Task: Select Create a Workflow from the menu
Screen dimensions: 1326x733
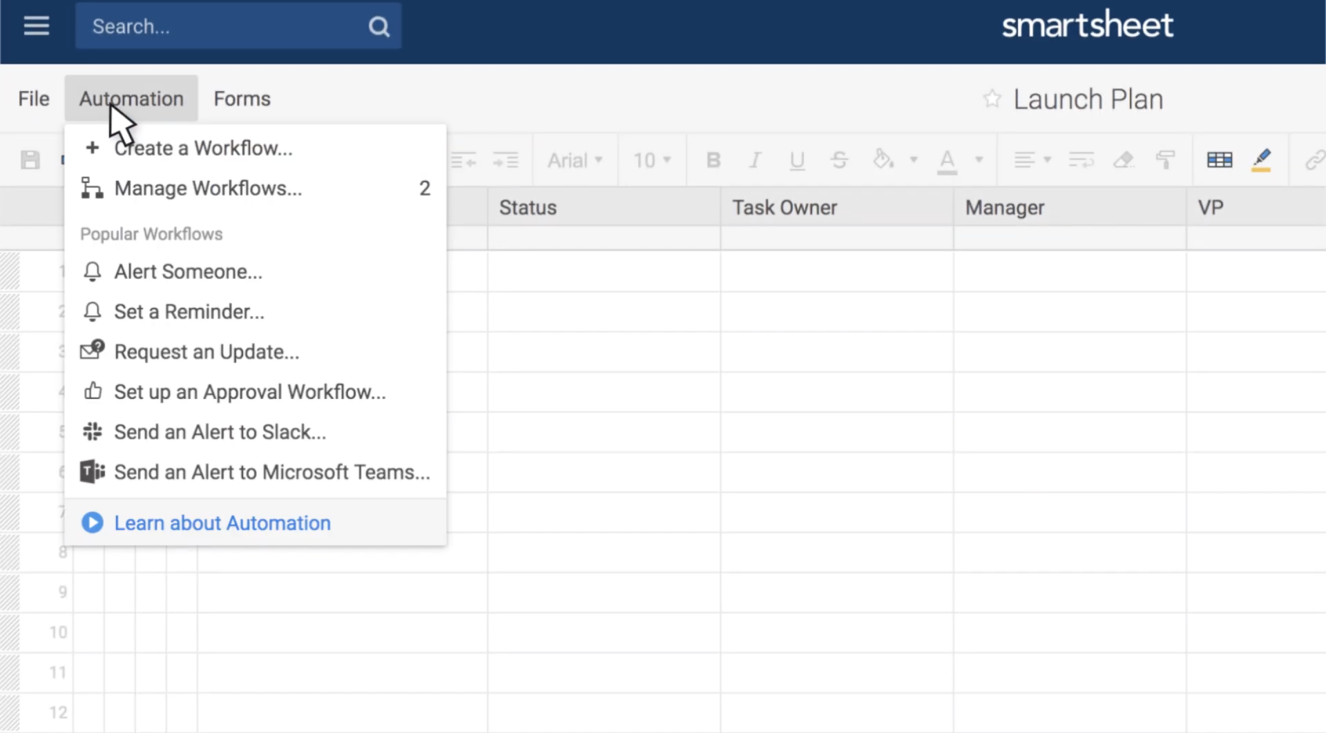Action: [x=203, y=148]
